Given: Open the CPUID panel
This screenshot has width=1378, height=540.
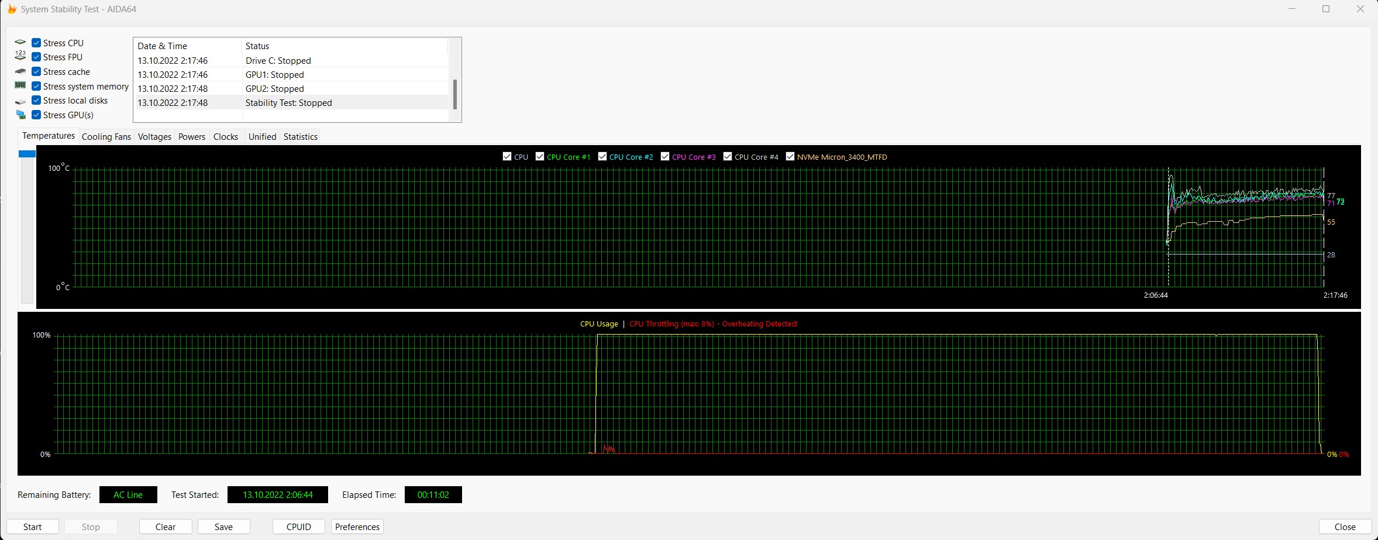Looking at the screenshot, I should [298, 527].
